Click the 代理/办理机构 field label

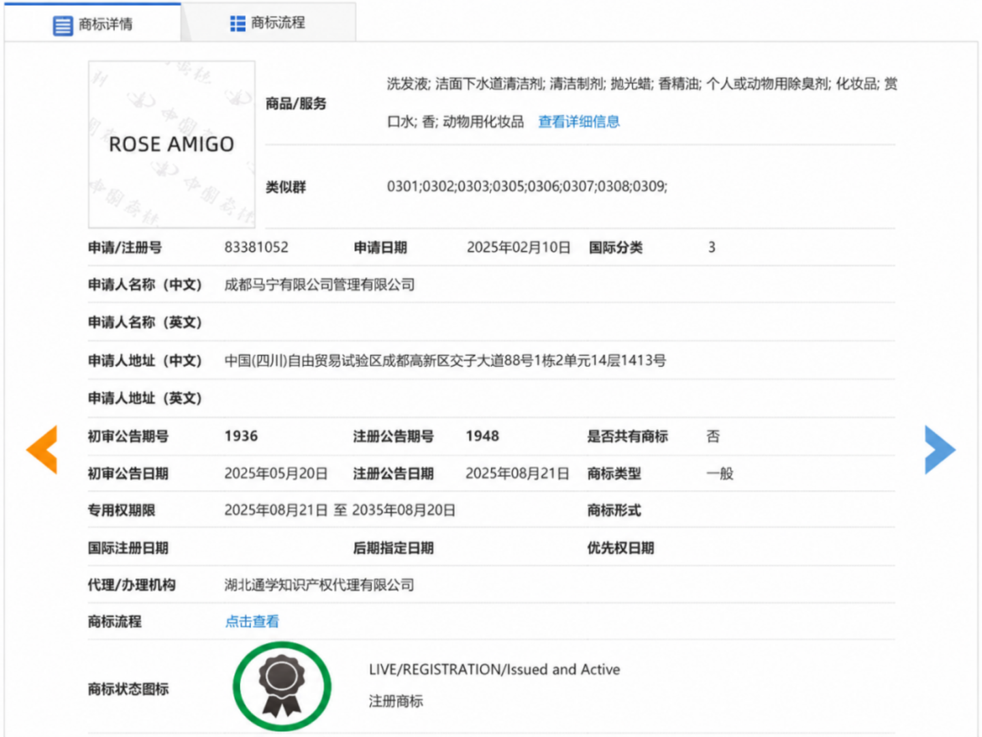(x=132, y=585)
